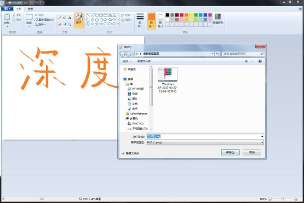Screen dimensions: 304x203
Task: Choose the five-point Star shape
Action: 97,24
